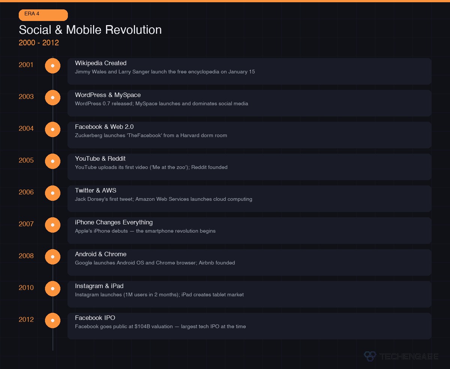Click the 2012 timeline marker circle
This screenshot has height=369, width=450.
(52, 321)
